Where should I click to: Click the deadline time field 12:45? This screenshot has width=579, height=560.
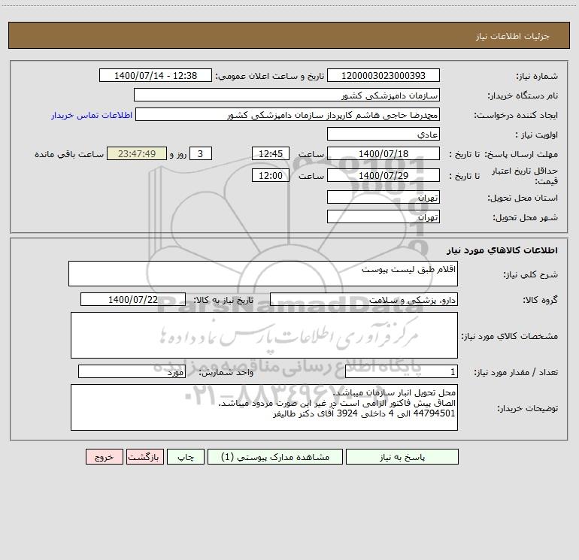(x=270, y=153)
